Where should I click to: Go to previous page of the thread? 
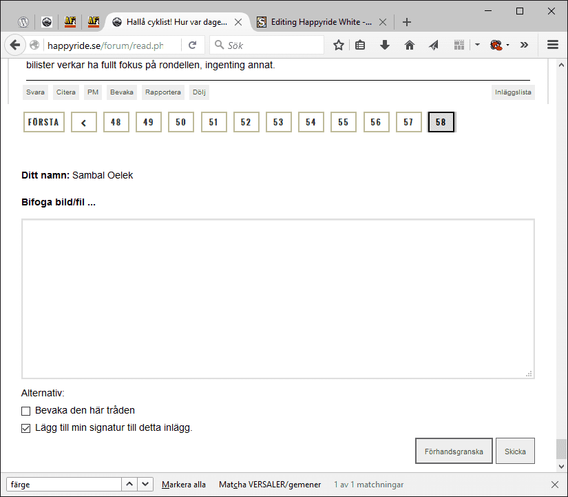[x=84, y=122]
